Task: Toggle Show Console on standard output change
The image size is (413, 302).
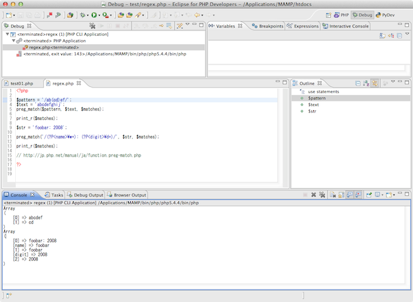Action: point(350,195)
